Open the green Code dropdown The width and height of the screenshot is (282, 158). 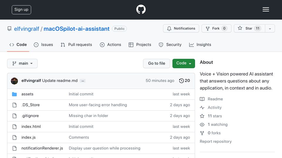184,63
